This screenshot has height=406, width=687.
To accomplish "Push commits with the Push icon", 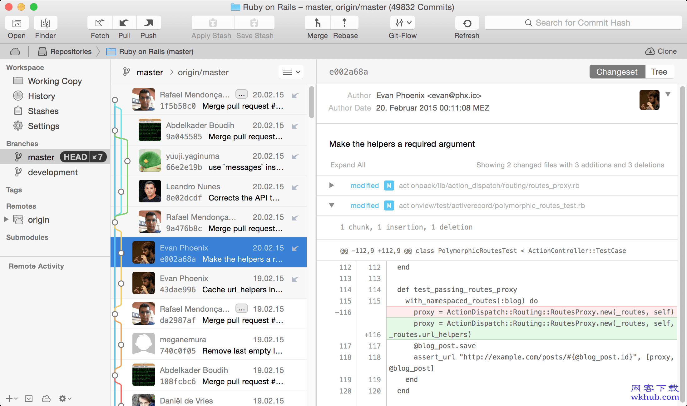I will click(x=149, y=23).
